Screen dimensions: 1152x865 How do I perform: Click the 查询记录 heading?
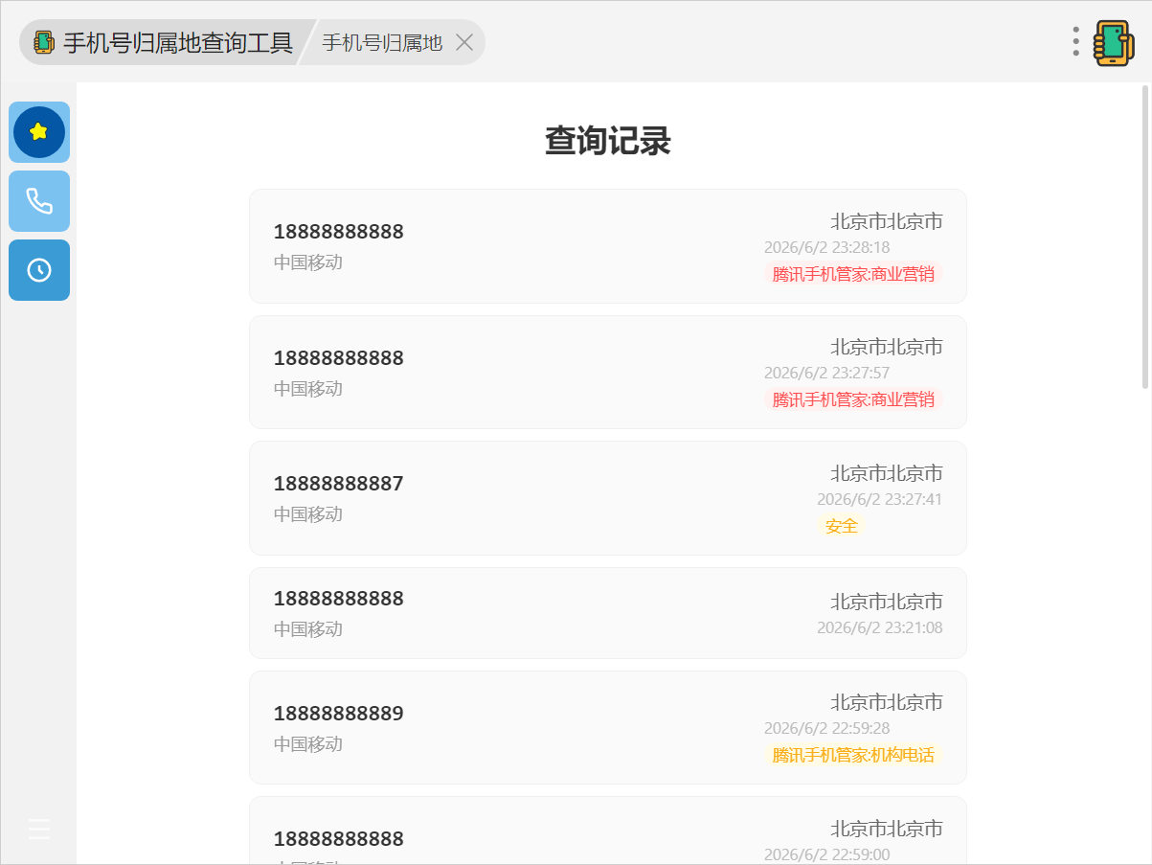click(608, 141)
